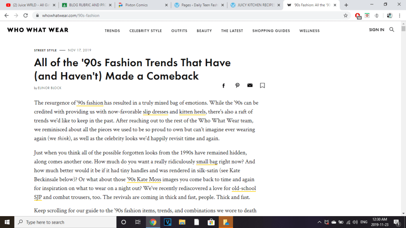The height and width of the screenshot is (228, 406).
Task: Follow the "kitten heels" link
Action: click(192, 112)
